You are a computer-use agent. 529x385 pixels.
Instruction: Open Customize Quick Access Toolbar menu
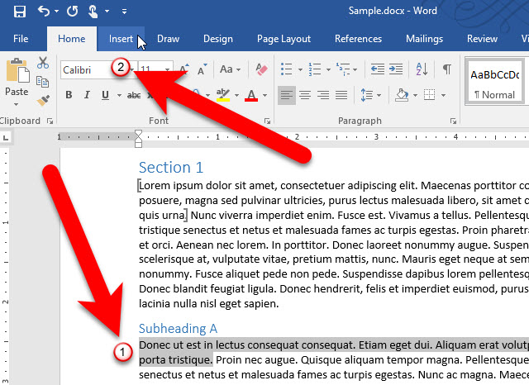click(125, 12)
